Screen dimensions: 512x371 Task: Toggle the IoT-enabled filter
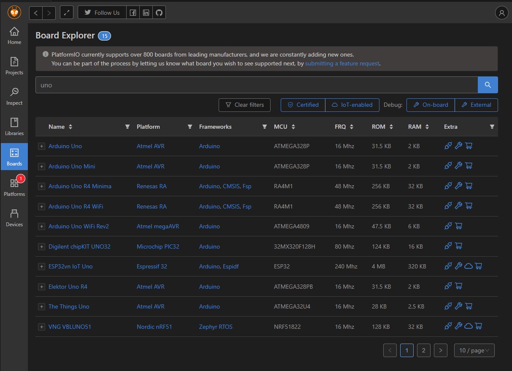pos(352,105)
